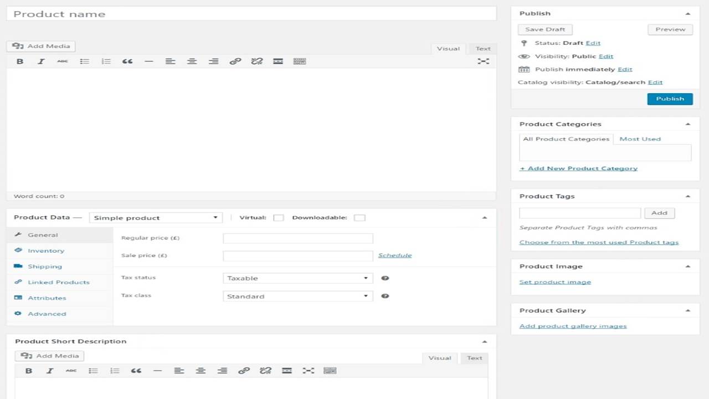
Task: Insert horizontal line in main product editor
Action: point(148,62)
